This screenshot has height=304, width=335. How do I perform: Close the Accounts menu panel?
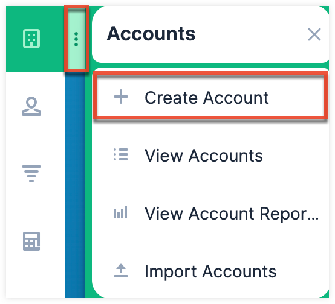click(x=314, y=34)
